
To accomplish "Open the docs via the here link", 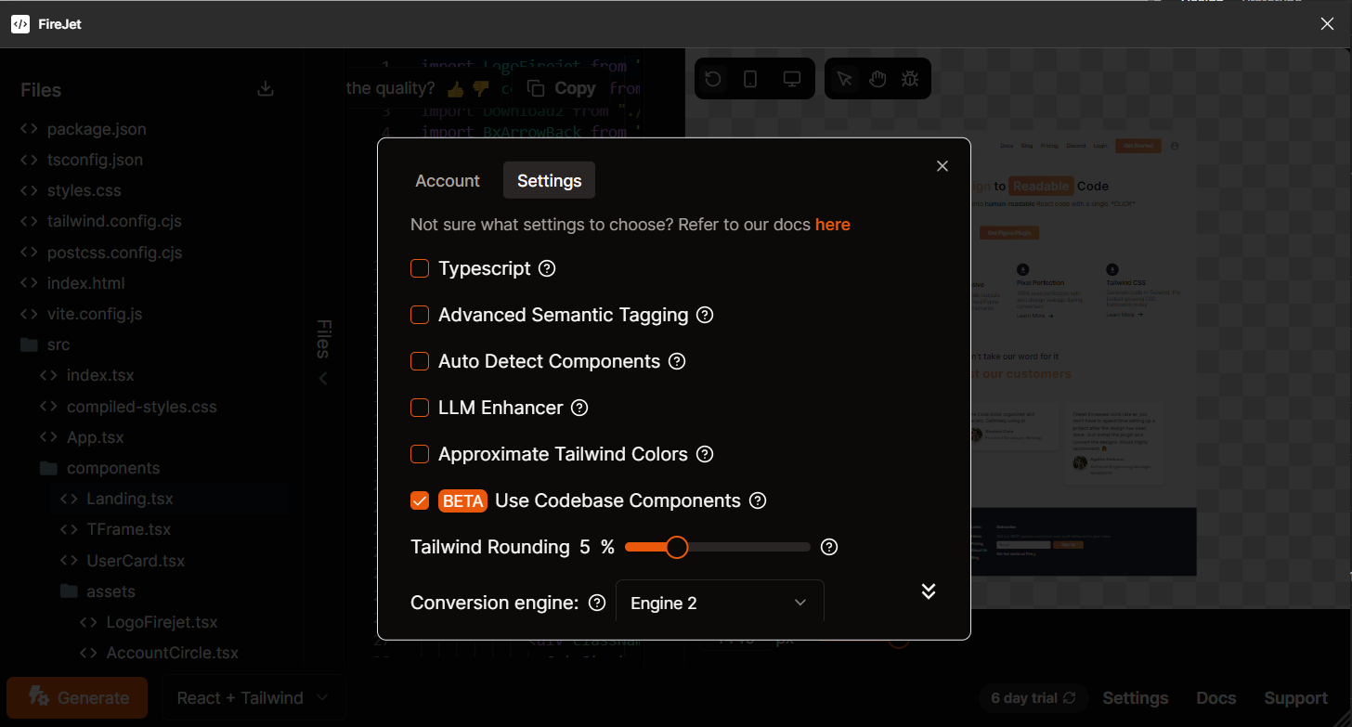I will tap(833, 224).
